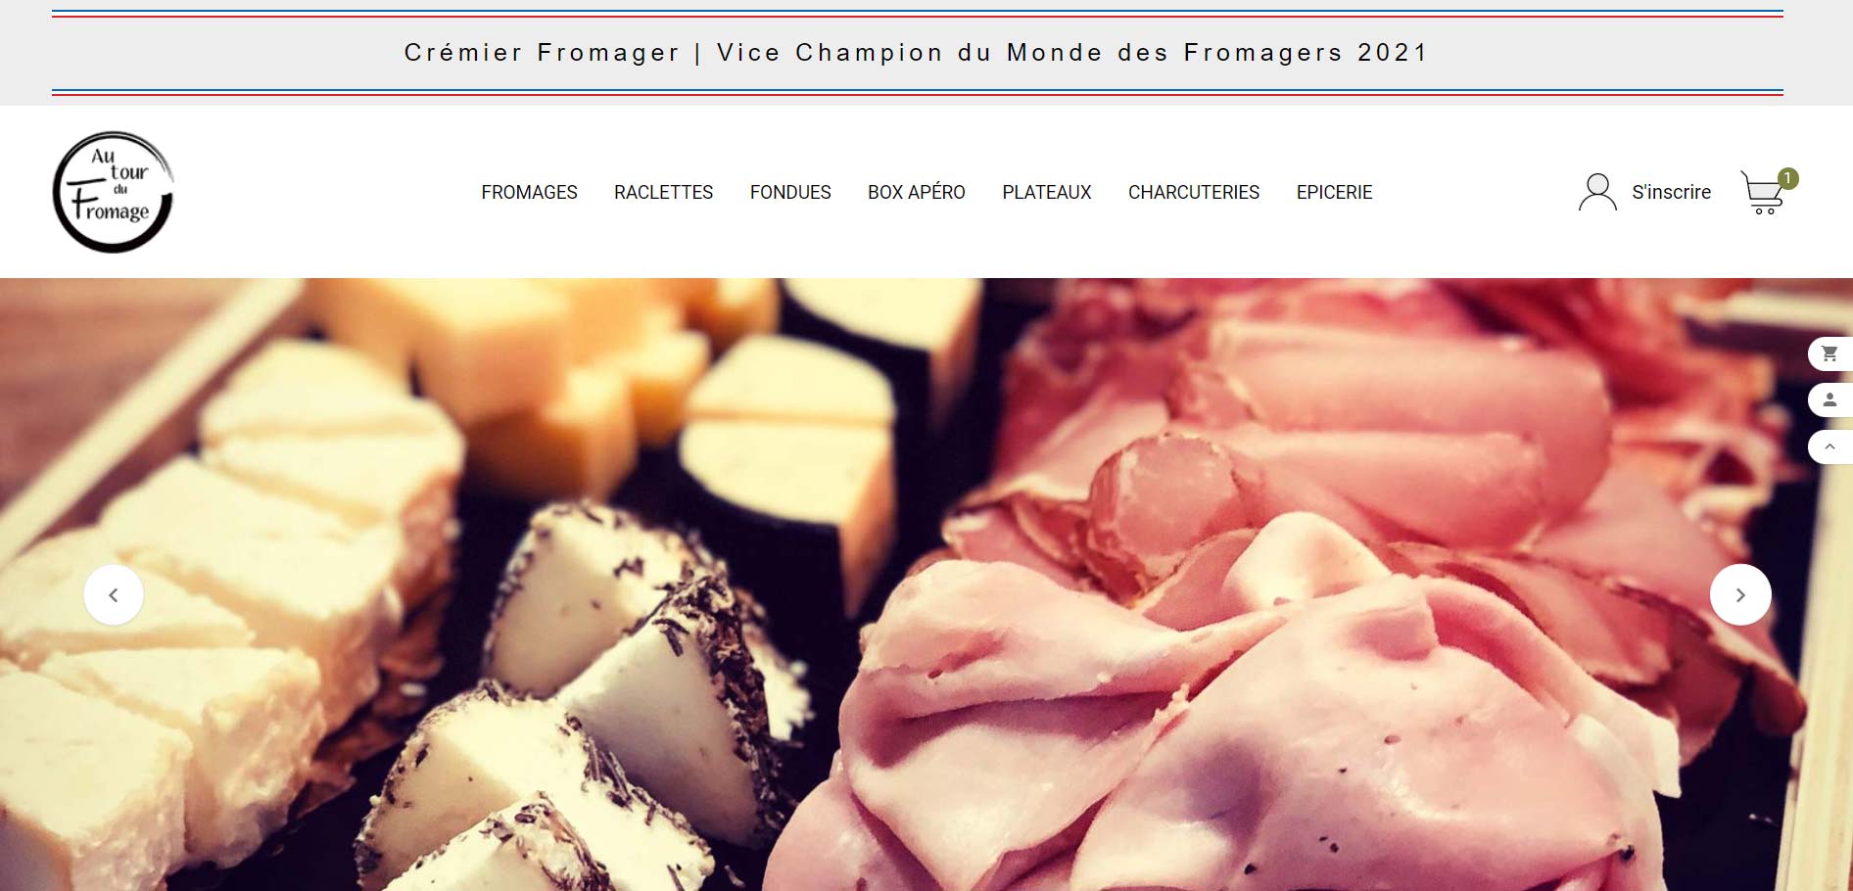Open the FROMAGES menu
This screenshot has width=1853, height=891.
tap(529, 193)
